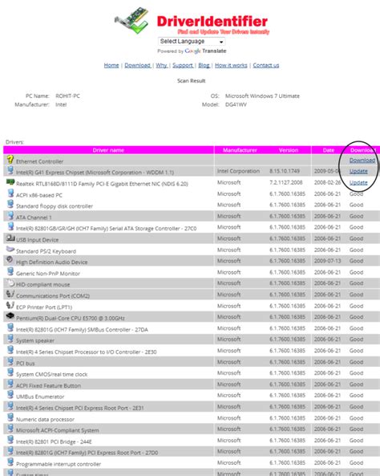
Task: Click the Programmable interrupt controller icon
Action: (10, 462)
